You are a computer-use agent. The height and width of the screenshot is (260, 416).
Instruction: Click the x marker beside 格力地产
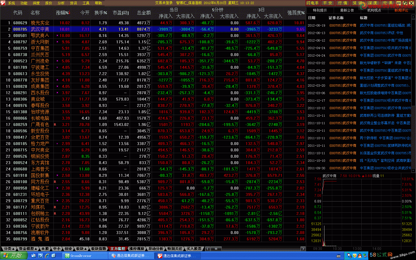point(57,144)
